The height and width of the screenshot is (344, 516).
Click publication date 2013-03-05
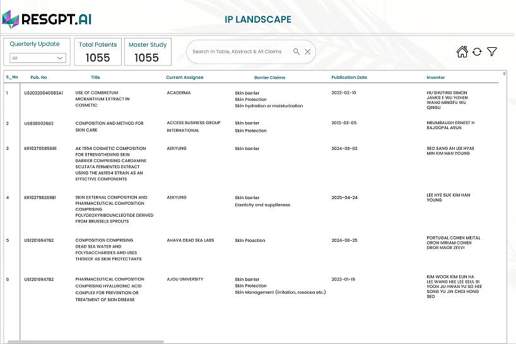(344, 123)
